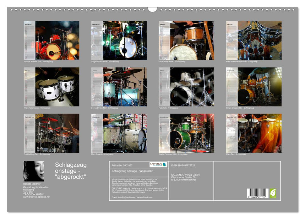Open the Double Drag Tap September thumbnail
The image size is (305, 219).
(x=52, y=133)
